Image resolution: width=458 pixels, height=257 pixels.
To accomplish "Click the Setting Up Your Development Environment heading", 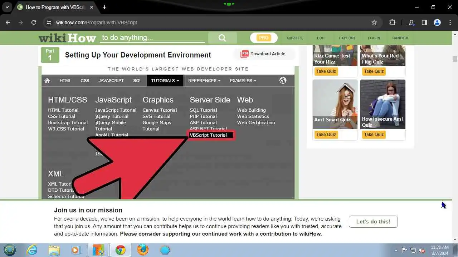I will pyautogui.click(x=138, y=55).
